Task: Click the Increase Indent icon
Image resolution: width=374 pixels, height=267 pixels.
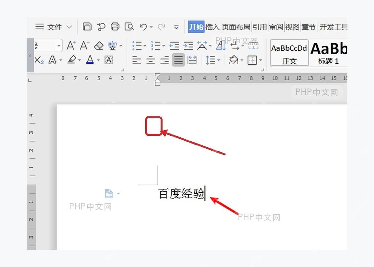Action: click(188, 46)
